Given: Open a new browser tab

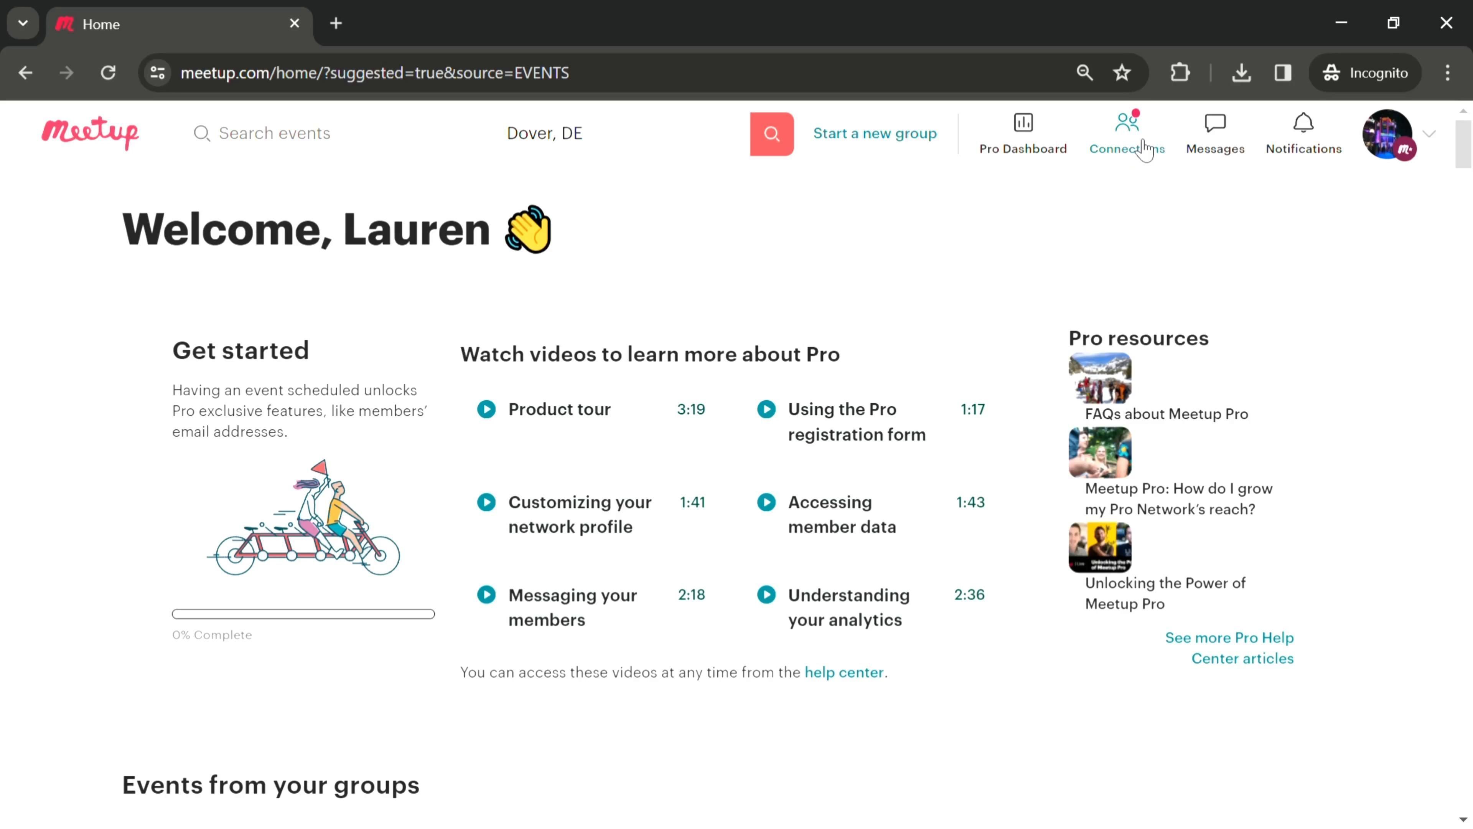Looking at the screenshot, I should pyautogui.click(x=336, y=23).
